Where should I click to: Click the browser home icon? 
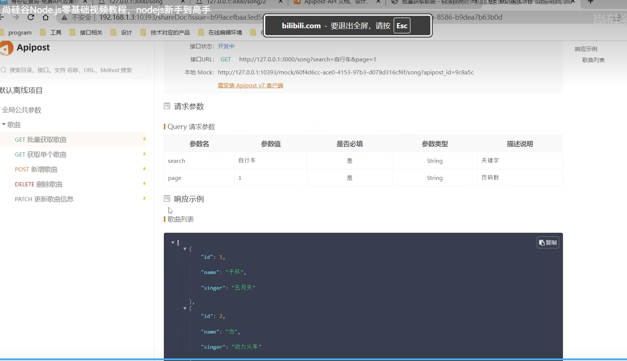[x=46, y=17]
